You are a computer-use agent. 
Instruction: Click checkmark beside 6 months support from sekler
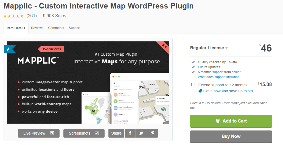pos(193,72)
